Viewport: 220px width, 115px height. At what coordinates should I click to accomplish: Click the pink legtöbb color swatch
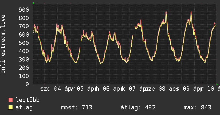coord(10,100)
